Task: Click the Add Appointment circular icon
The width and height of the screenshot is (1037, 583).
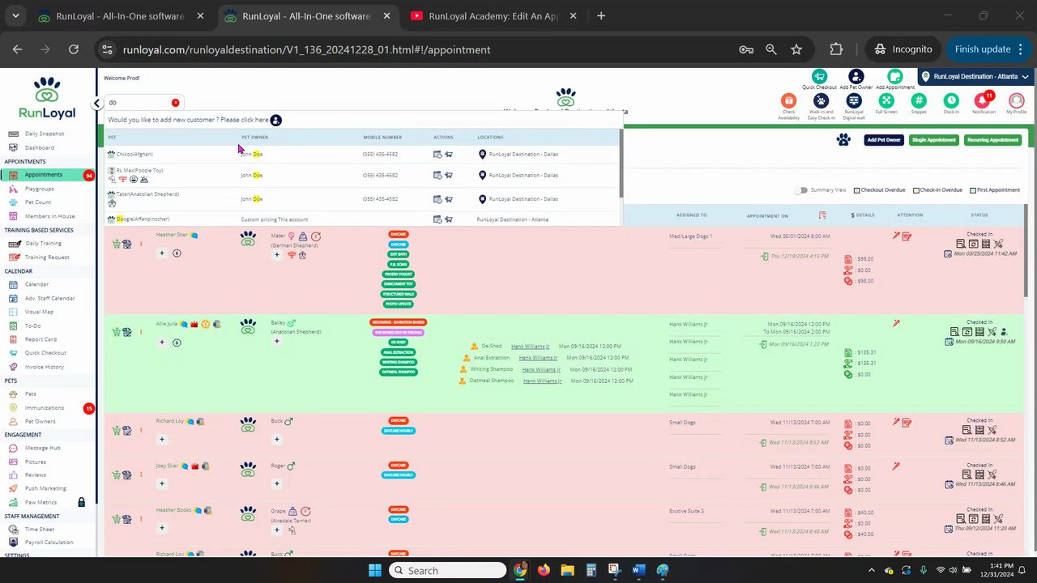Action: pos(894,77)
